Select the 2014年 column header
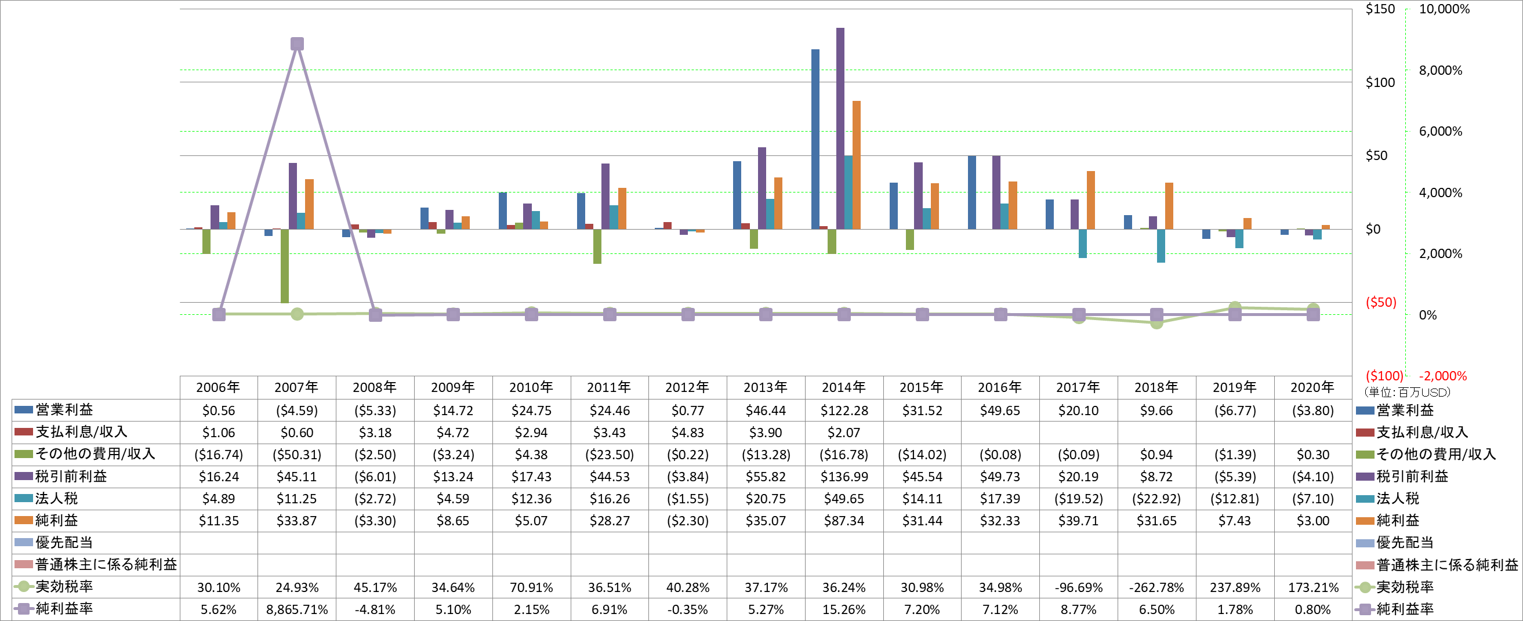 point(844,387)
